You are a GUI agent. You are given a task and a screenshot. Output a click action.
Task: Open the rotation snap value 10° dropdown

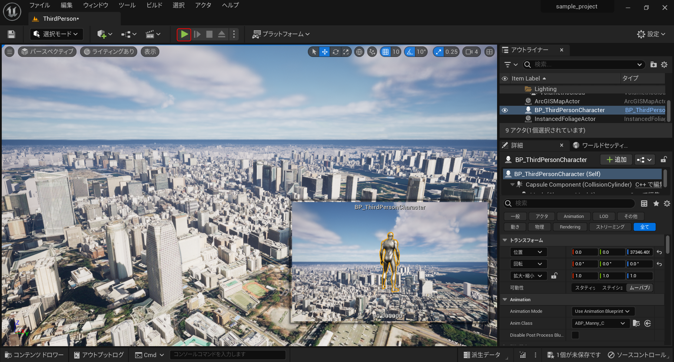click(x=421, y=52)
